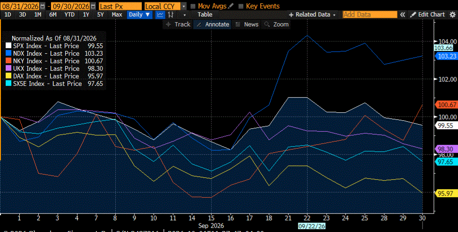Image resolution: width=458 pixels, height=232 pixels.
Task: Click the 103.23 NDX price axis tag
Action: (446, 56)
